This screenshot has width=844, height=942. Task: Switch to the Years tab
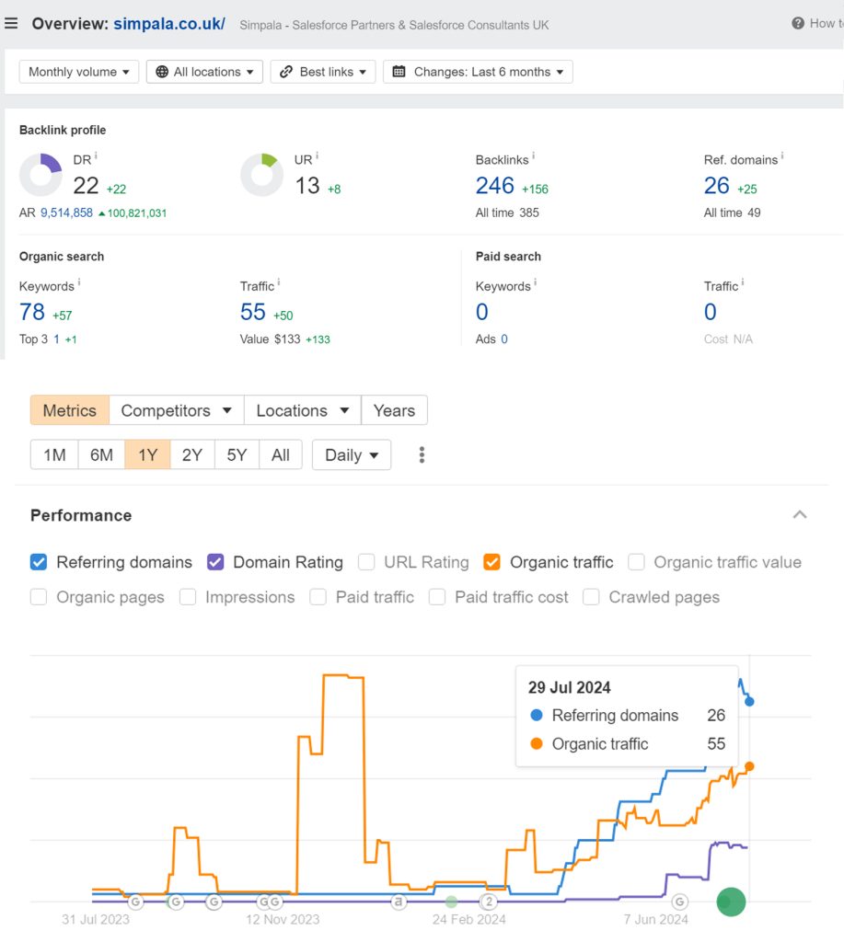point(394,410)
